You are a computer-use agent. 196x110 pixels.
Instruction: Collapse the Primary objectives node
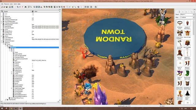[3, 44]
